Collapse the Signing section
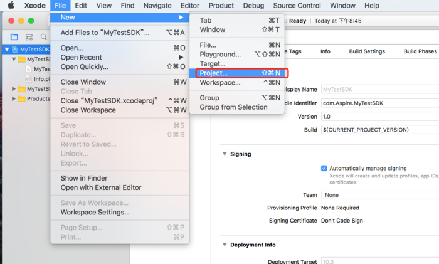The image size is (439, 264). click(x=225, y=154)
